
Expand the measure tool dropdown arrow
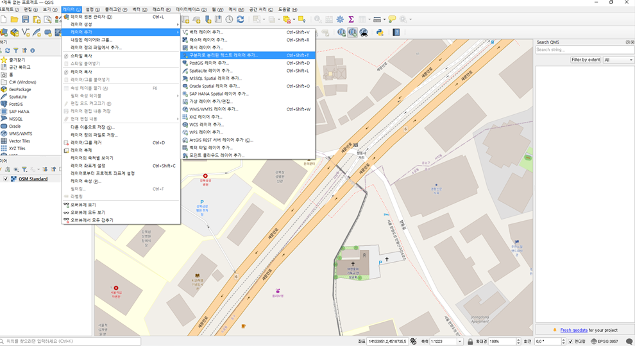384,19
